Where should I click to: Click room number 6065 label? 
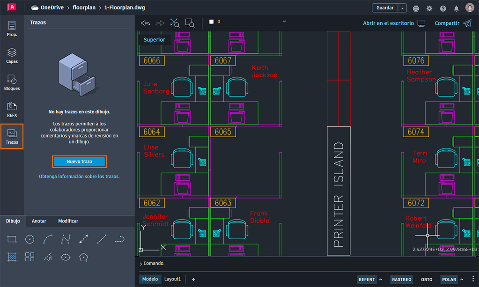tap(223, 132)
